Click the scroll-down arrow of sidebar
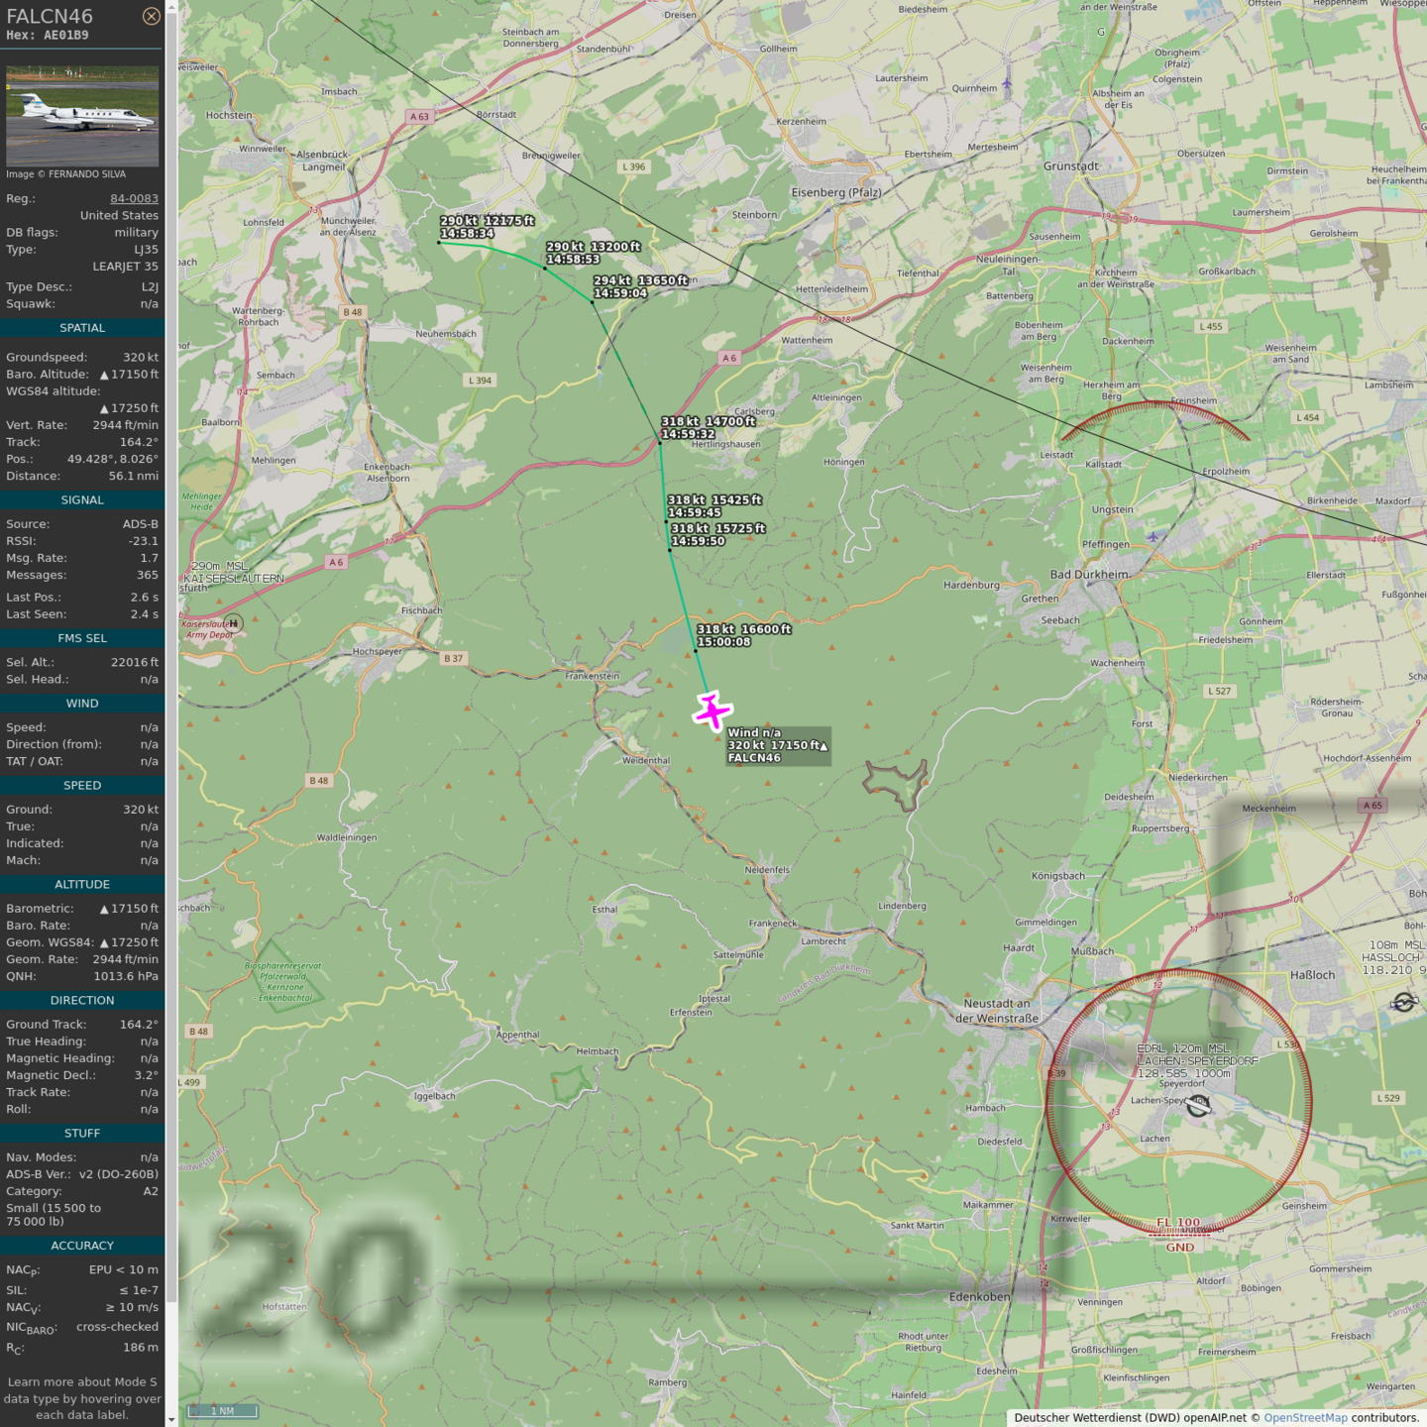1427x1427 pixels. click(171, 1419)
